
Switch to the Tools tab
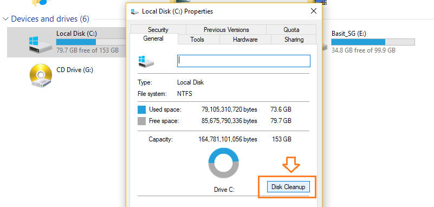pos(197,40)
